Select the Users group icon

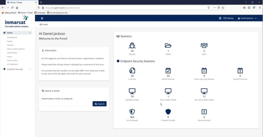tap(204, 46)
